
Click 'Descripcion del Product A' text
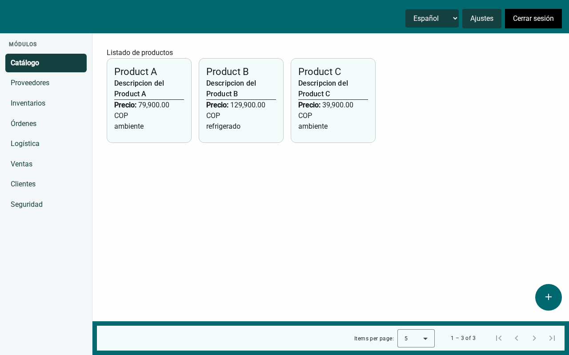pos(139,89)
